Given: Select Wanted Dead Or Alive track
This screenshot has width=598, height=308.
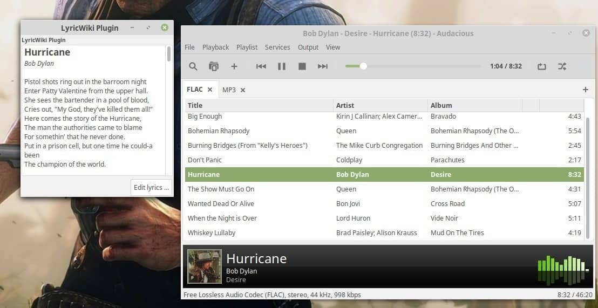Looking at the screenshot, I should pos(384,203).
